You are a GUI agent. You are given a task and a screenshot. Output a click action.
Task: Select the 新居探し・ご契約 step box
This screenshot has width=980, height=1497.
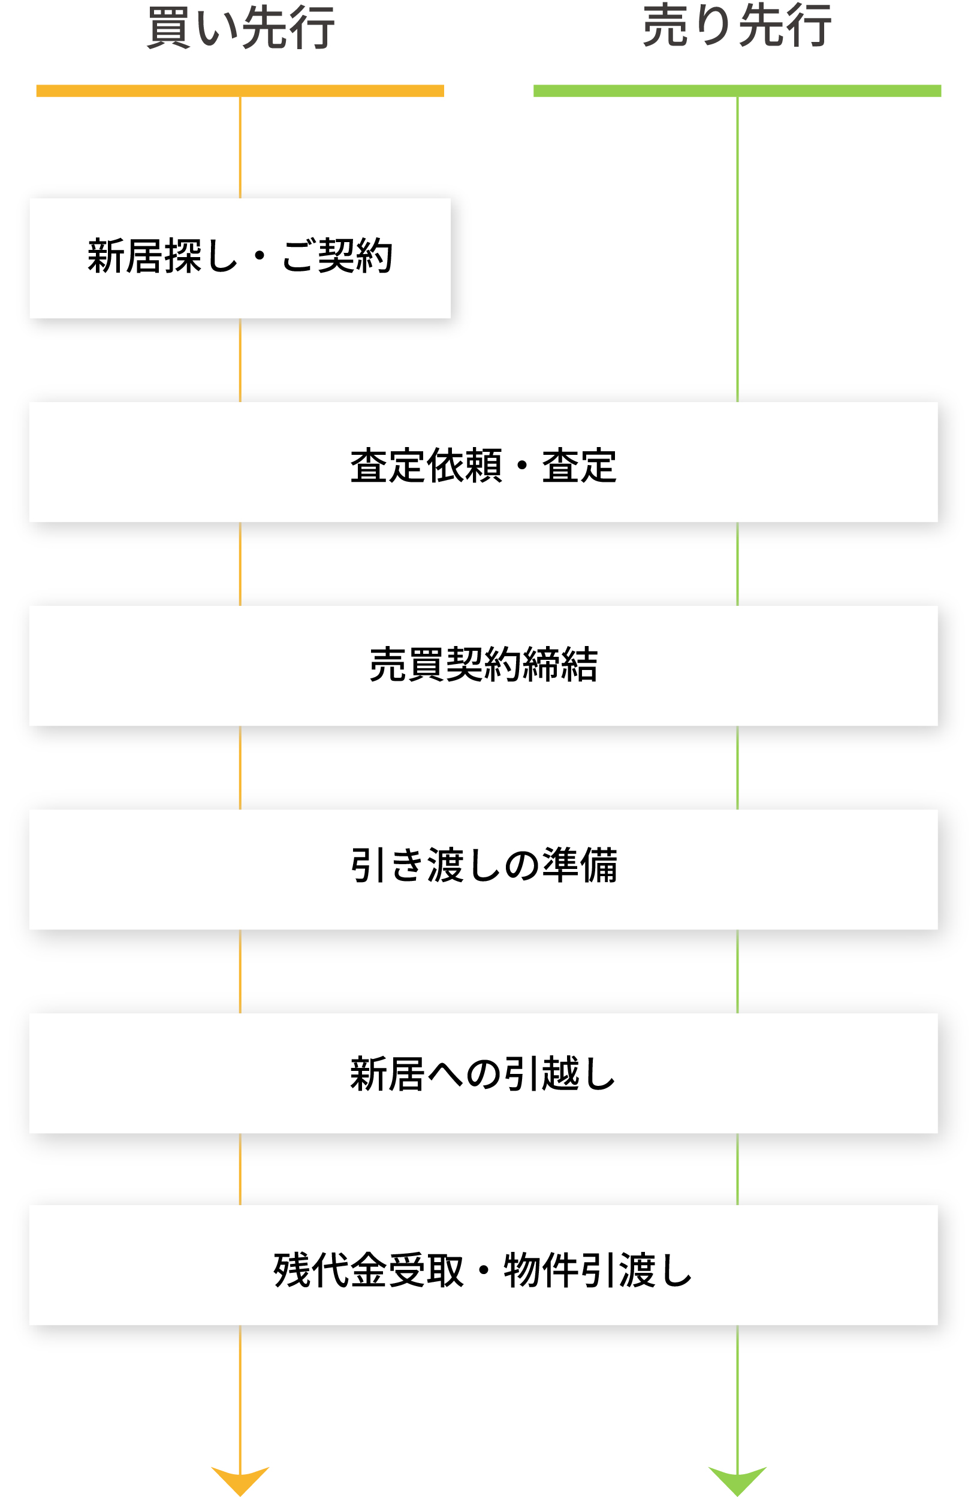tap(240, 258)
